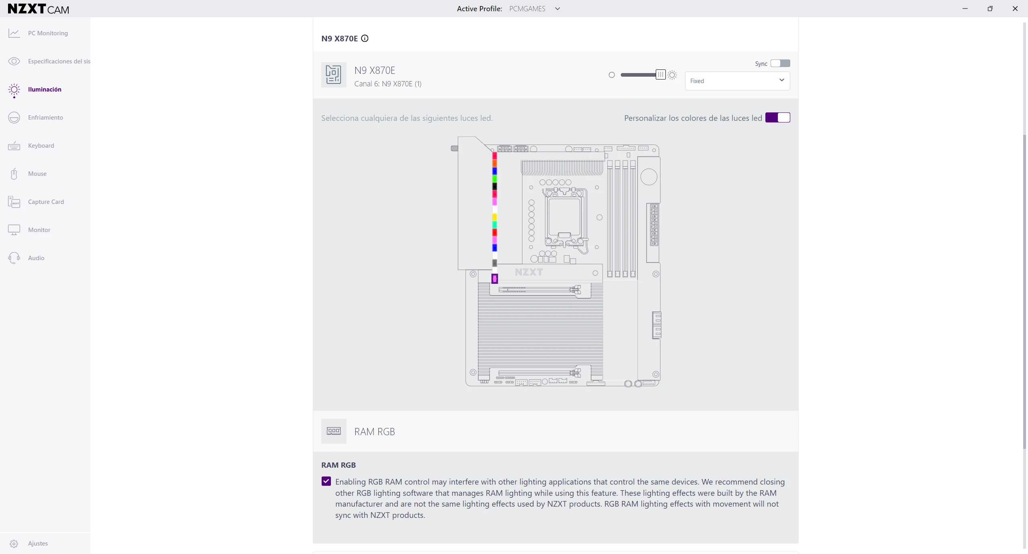Image resolution: width=1028 pixels, height=554 pixels.
Task: Uncheck the RGB RAM control checkbox
Action: pos(326,481)
